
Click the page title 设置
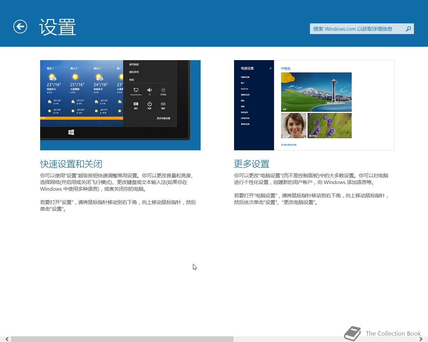tap(58, 27)
